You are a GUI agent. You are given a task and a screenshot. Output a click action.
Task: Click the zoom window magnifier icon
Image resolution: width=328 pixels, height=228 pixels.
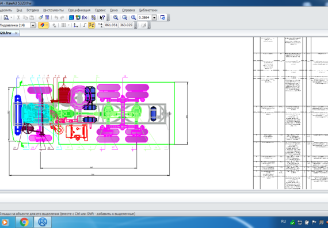coord(116,18)
